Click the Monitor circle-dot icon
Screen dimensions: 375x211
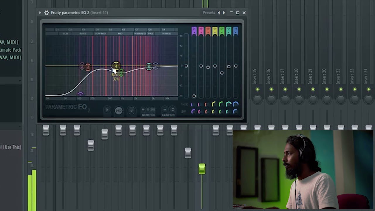(x=153, y=110)
